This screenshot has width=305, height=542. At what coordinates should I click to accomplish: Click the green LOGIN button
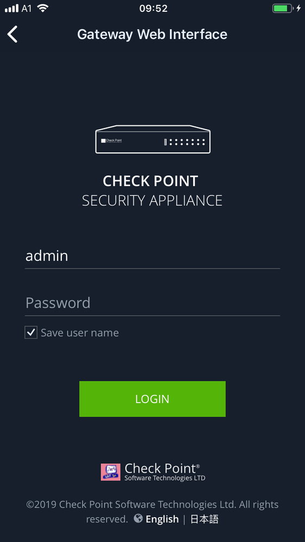coord(152,399)
